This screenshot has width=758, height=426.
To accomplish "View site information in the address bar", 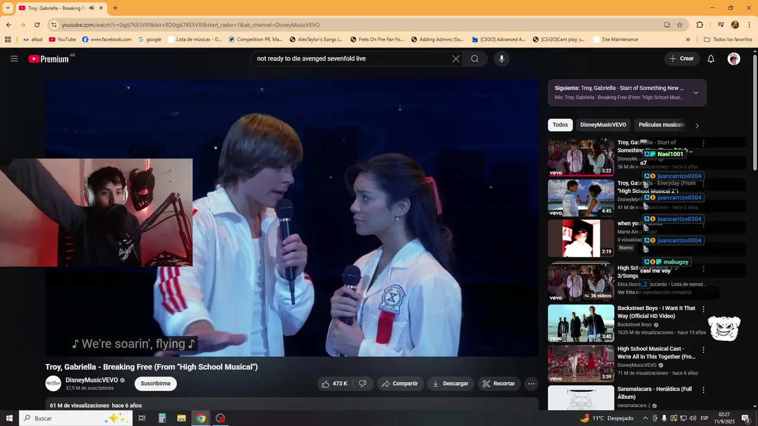I will tap(54, 25).
